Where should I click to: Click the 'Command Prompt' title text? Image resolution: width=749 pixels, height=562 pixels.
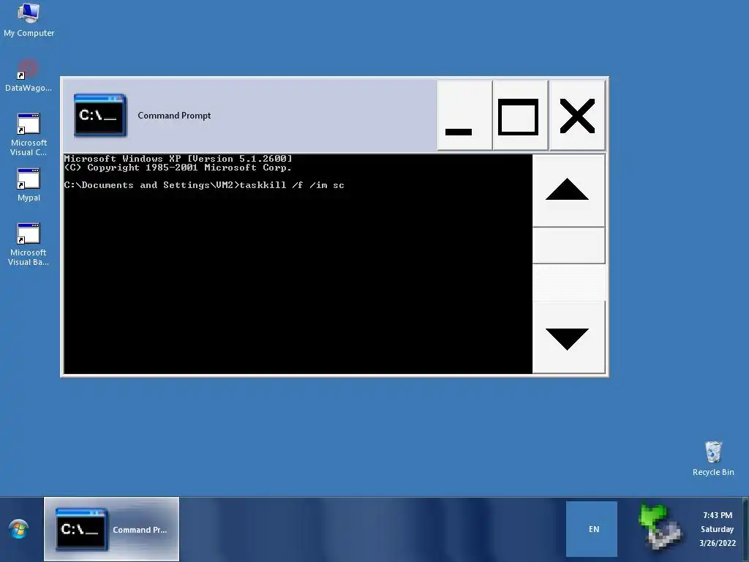[174, 116]
